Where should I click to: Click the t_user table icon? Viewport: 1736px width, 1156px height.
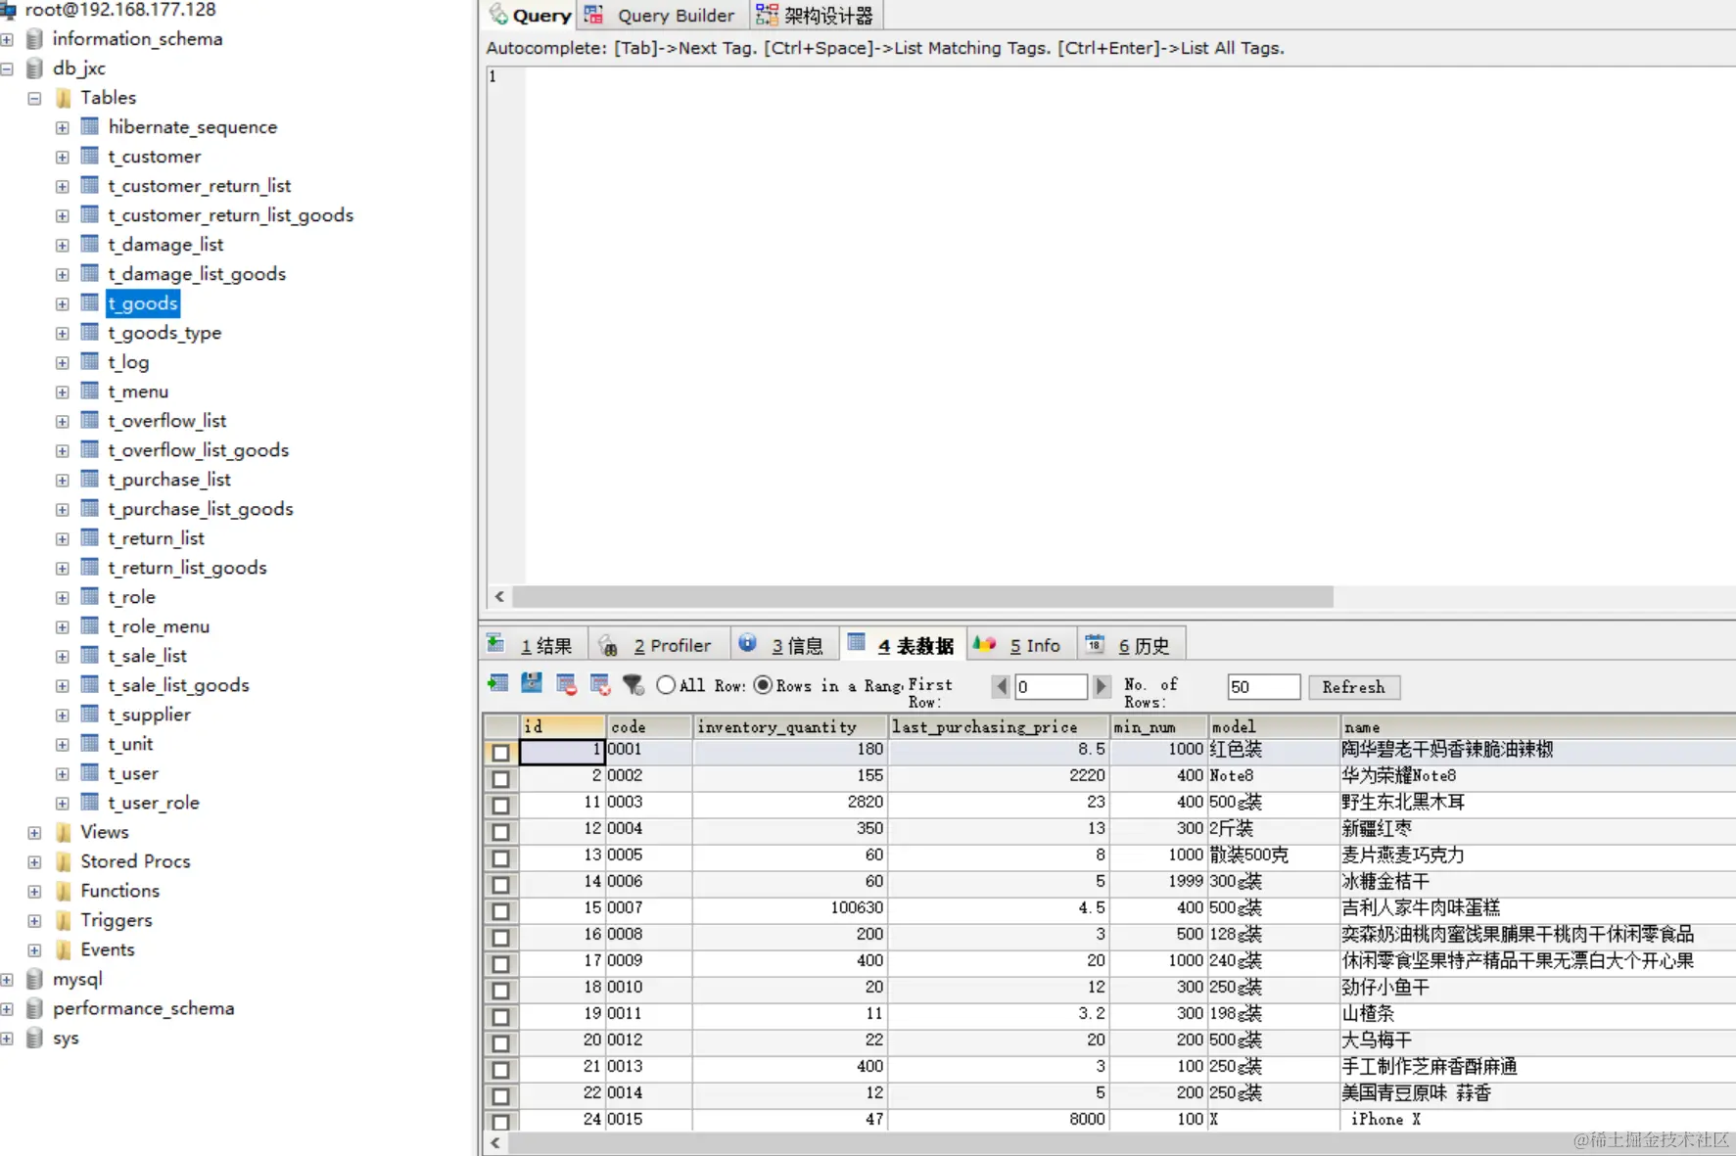pyautogui.click(x=90, y=772)
